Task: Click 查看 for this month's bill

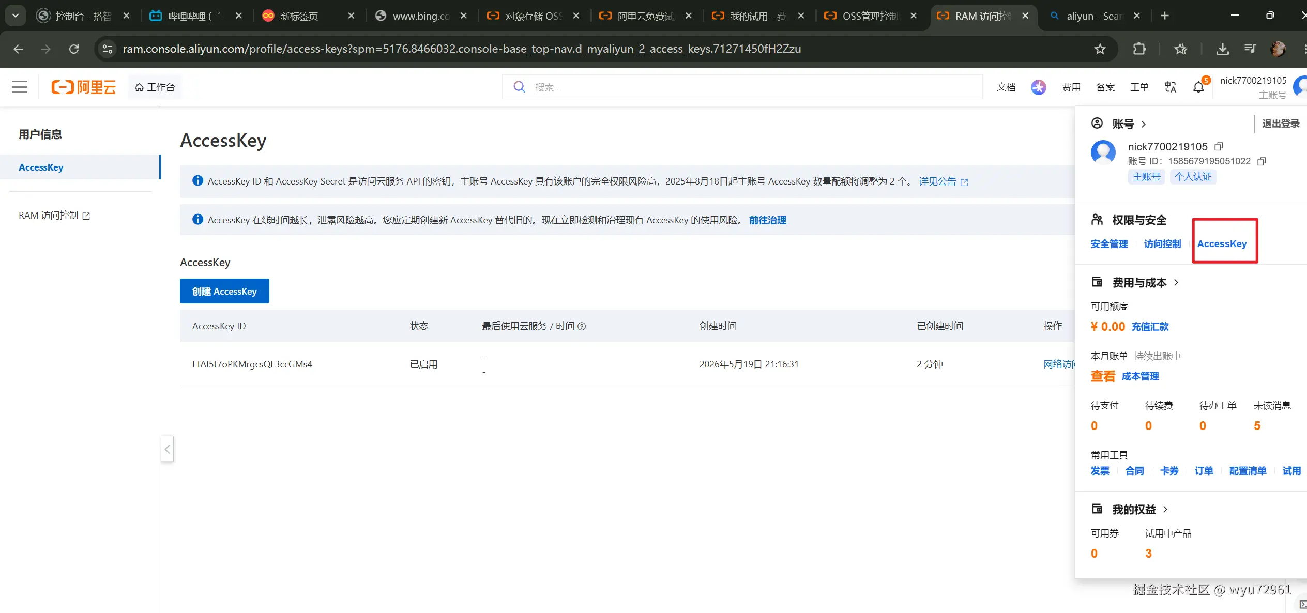Action: [x=1103, y=376]
